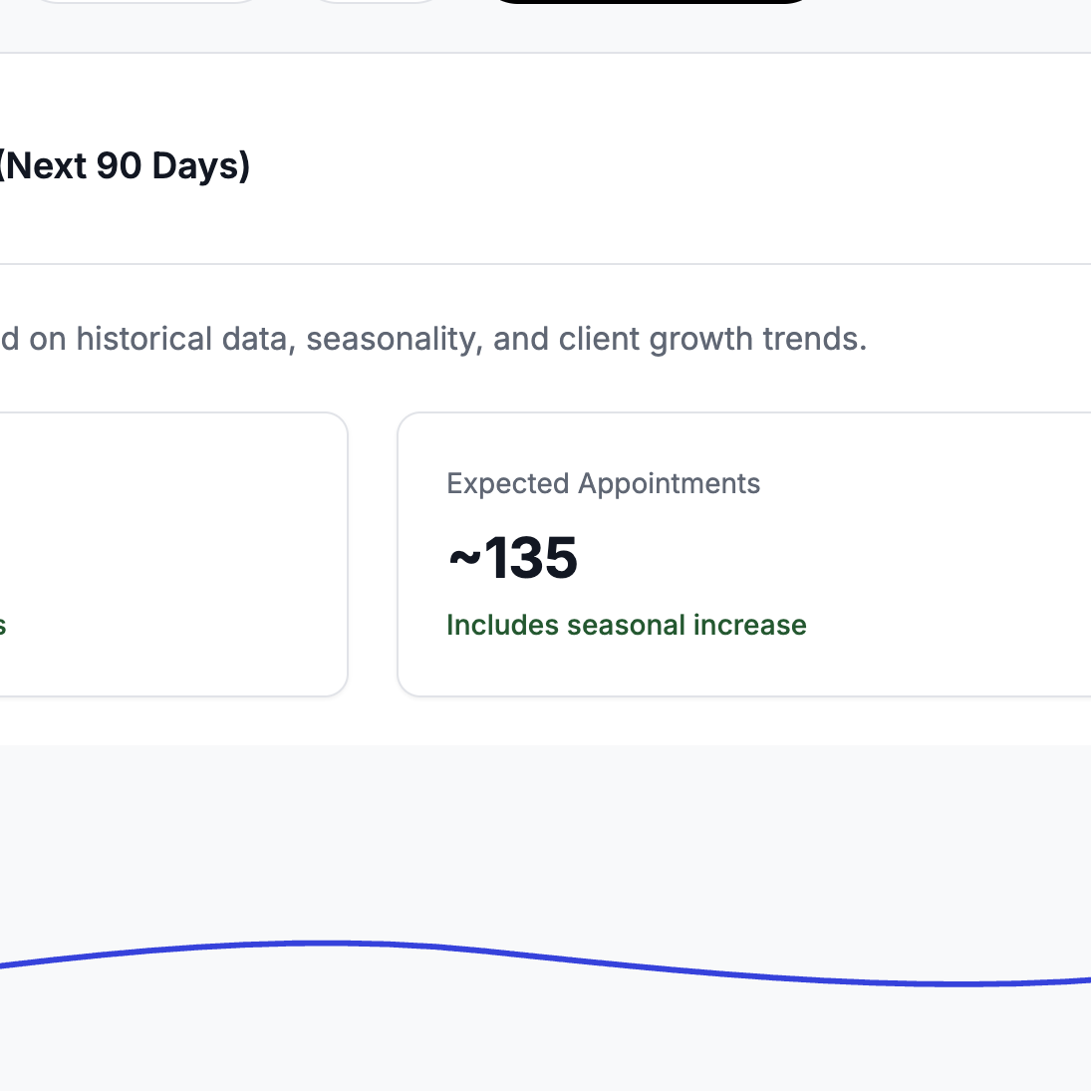Click the green text on the left card
The image size is (1091, 1091).
pos(2,627)
